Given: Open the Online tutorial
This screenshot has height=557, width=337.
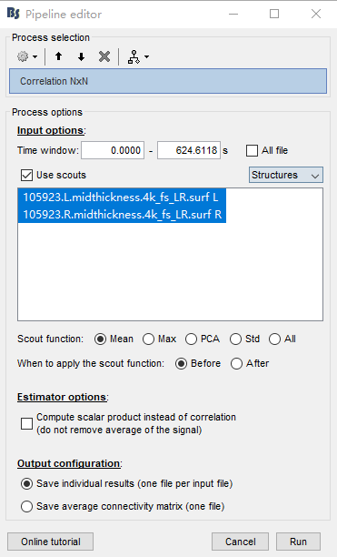Looking at the screenshot, I should pos(50,542).
